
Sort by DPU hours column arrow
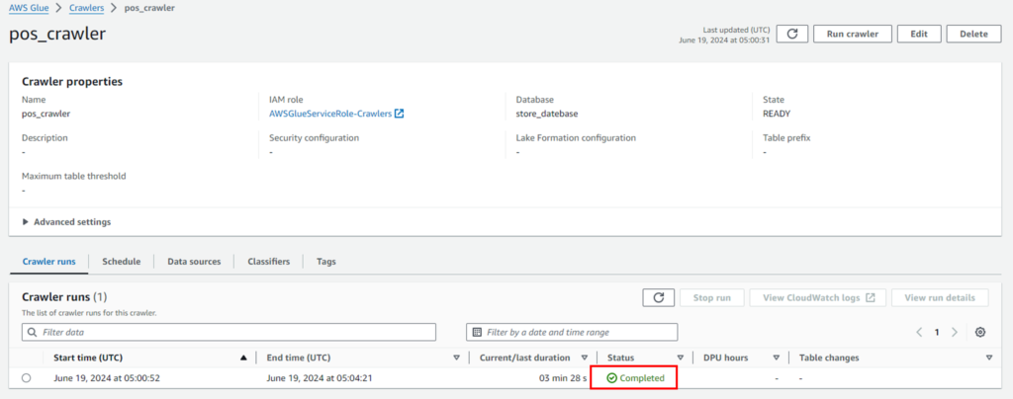click(x=777, y=358)
